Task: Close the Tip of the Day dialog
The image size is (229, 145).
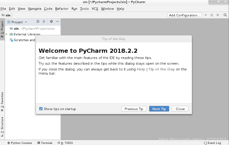Action: click(x=180, y=109)
